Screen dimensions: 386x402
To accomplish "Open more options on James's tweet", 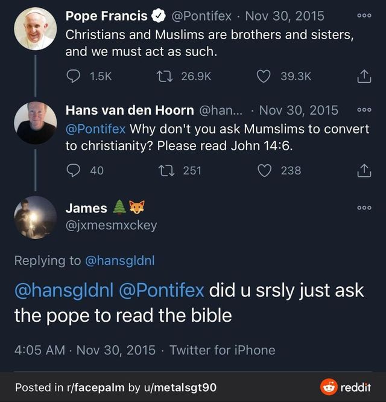I will pyautogui.click(x=364, y=208).
